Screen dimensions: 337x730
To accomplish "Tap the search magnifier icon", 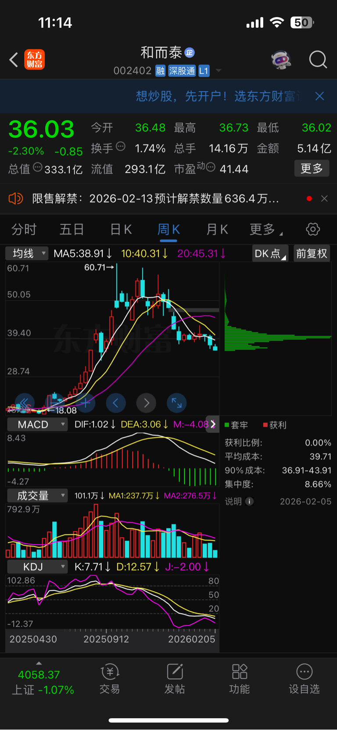I will [318, 59].
